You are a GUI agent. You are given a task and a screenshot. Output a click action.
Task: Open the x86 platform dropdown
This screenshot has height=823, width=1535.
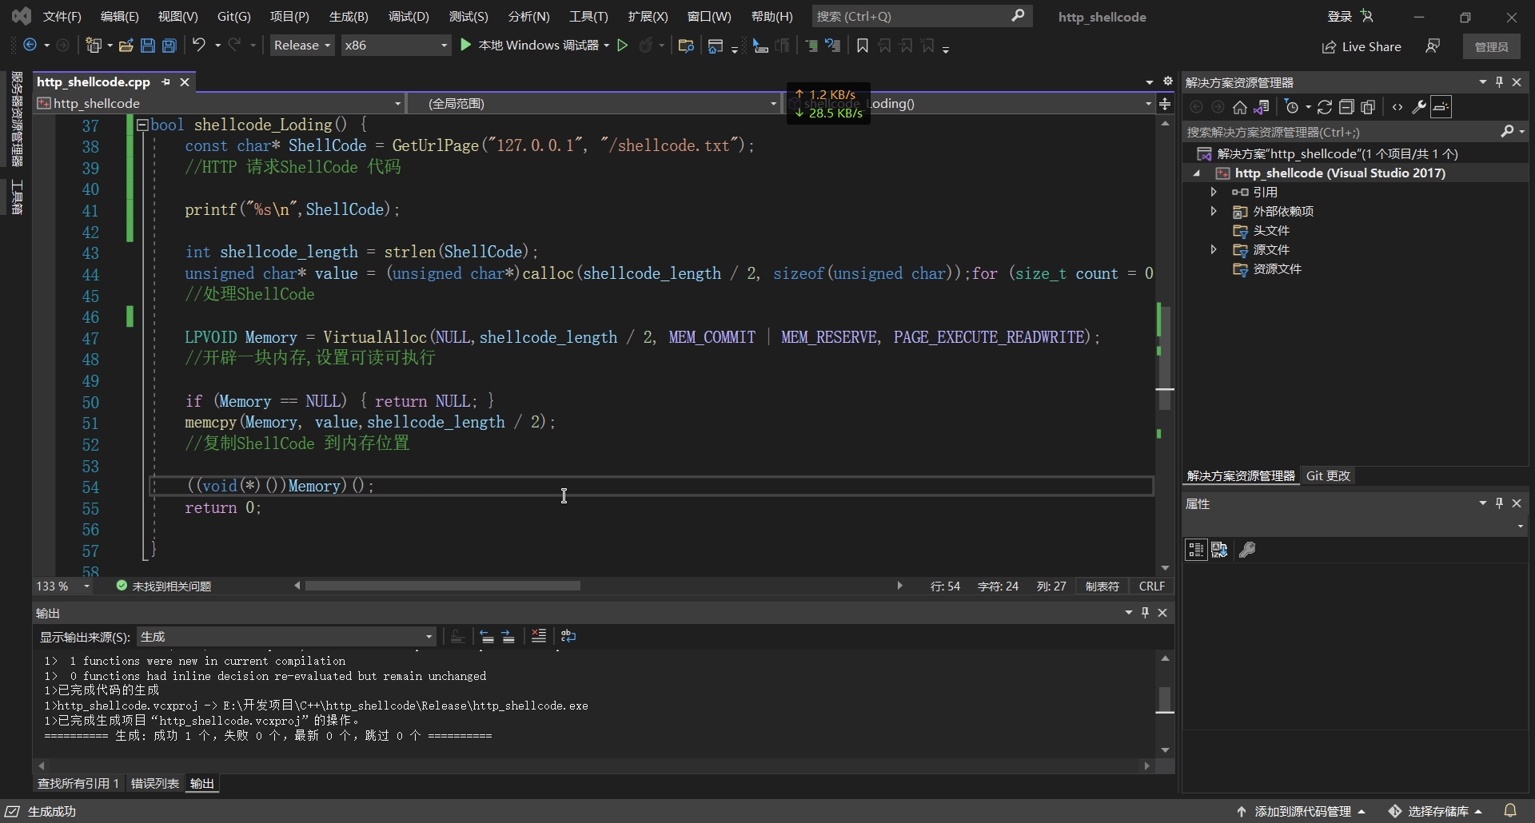(396, 46)
